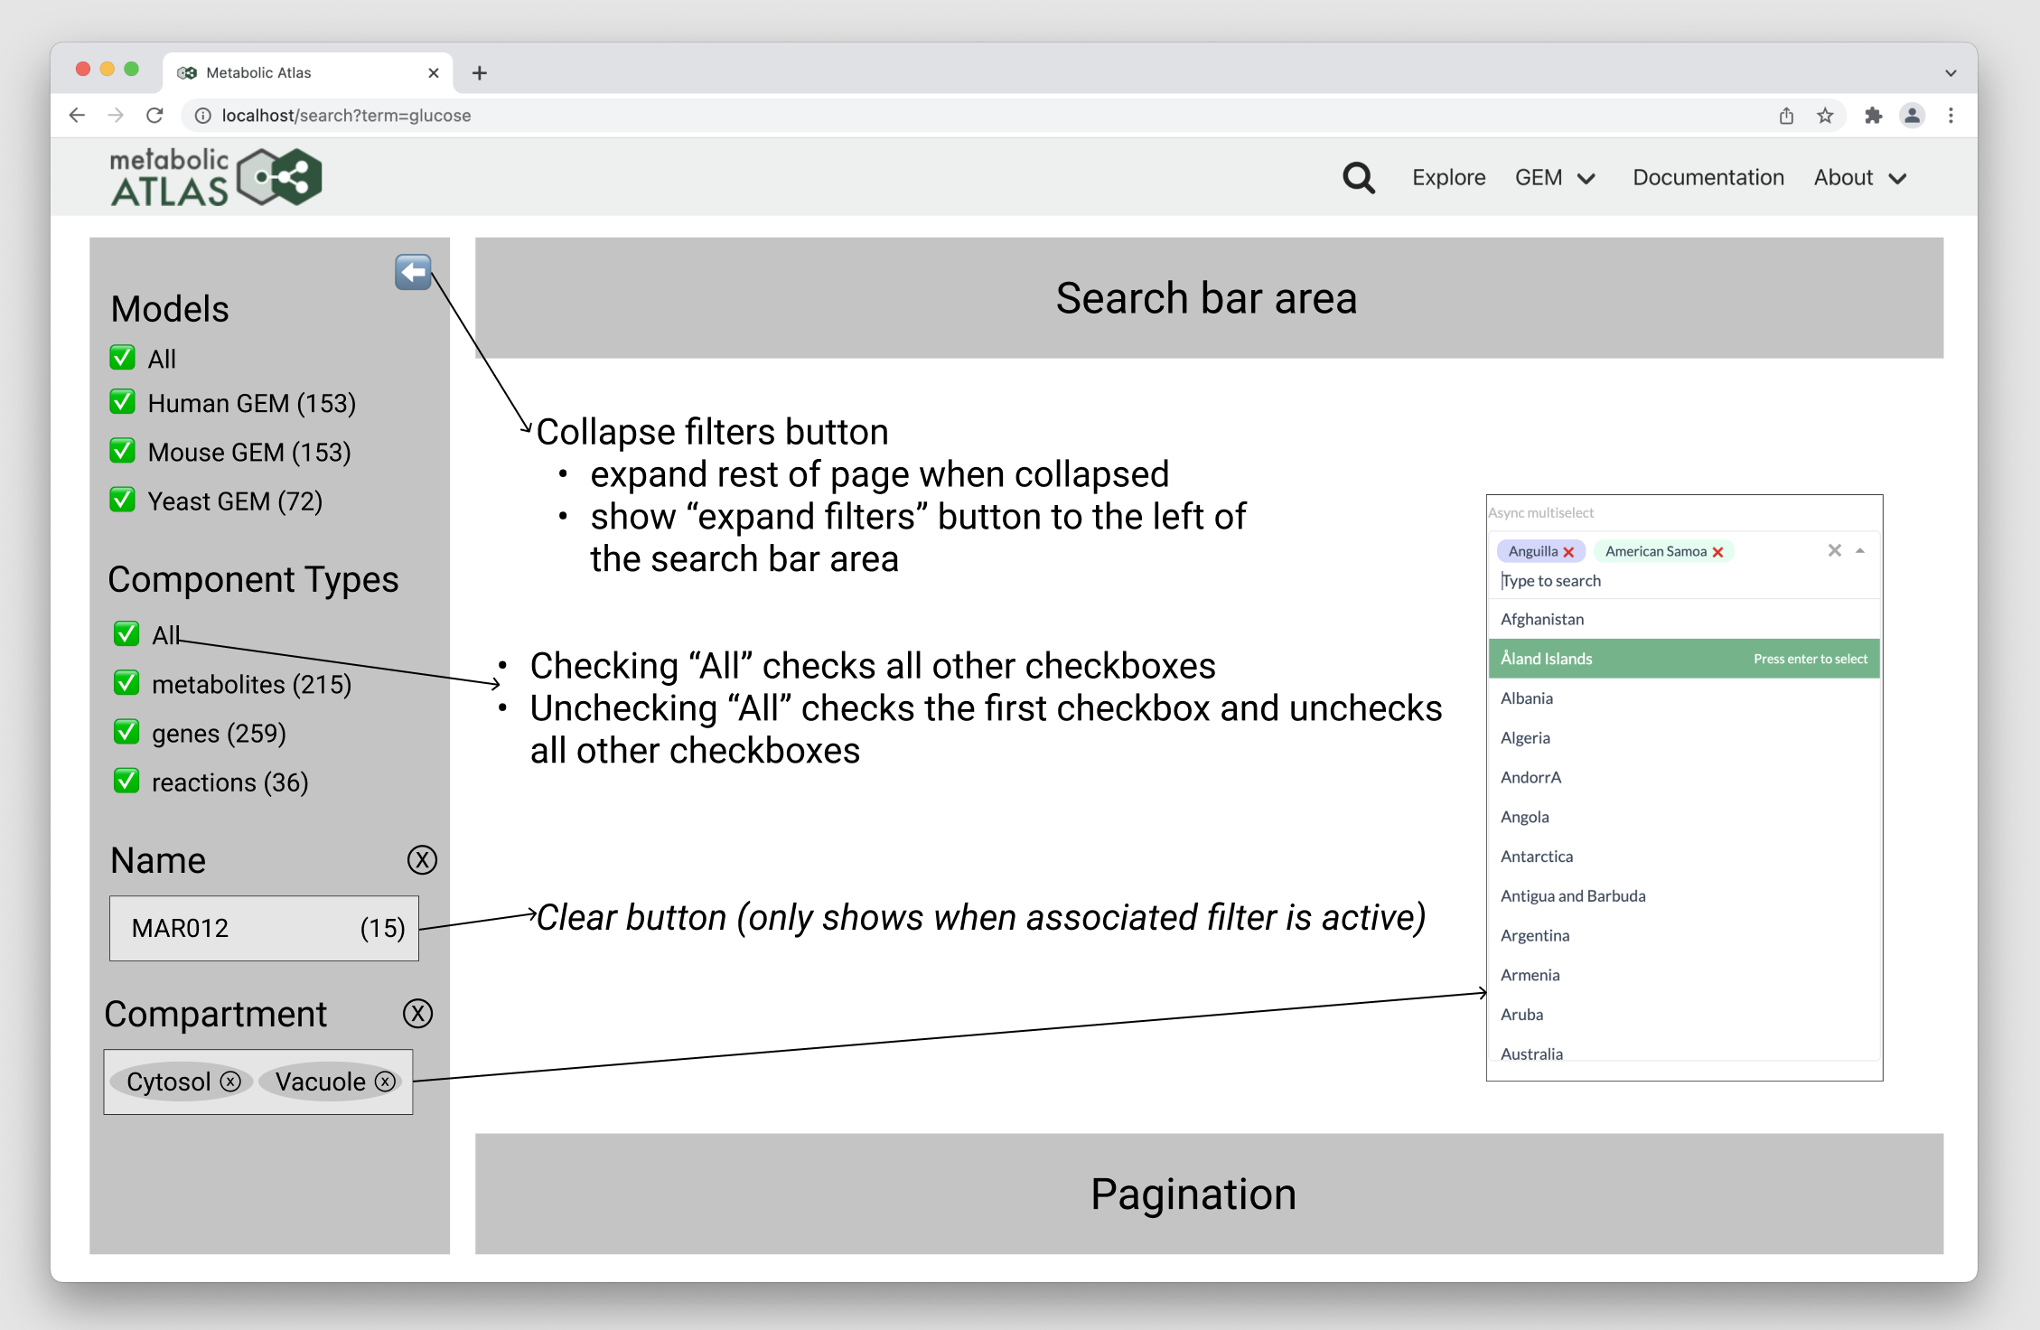Open the GEM dropdown menu
Viewport: 2040px width, 1330px height.
pyautogui.click(x=1556, y=177)
